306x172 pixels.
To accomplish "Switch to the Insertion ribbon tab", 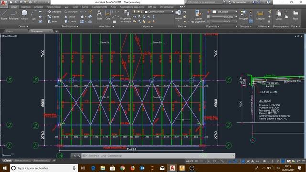I will [25, 7].
